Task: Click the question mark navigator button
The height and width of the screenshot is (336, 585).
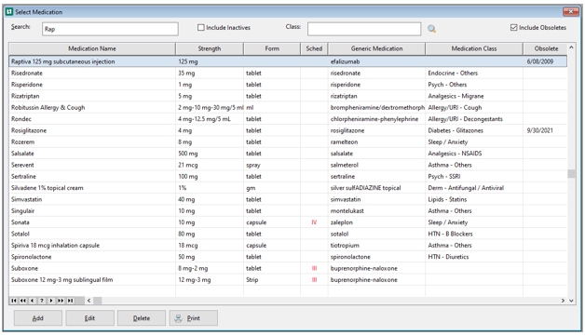Action: (42, 301)
